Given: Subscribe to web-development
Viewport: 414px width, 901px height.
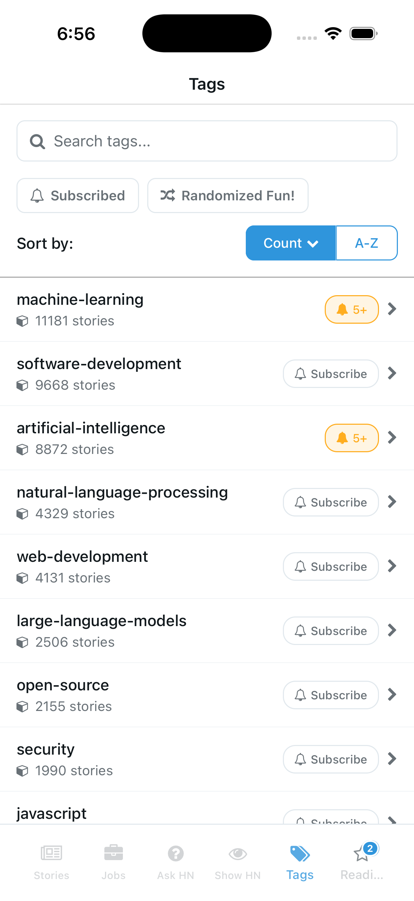Looking at the screenshot, I should [330, 566].
